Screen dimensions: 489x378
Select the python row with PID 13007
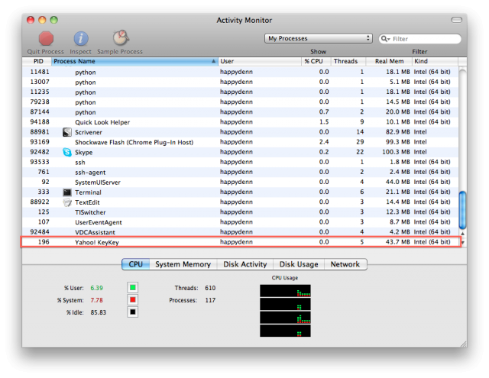click(x=241, y=82)
